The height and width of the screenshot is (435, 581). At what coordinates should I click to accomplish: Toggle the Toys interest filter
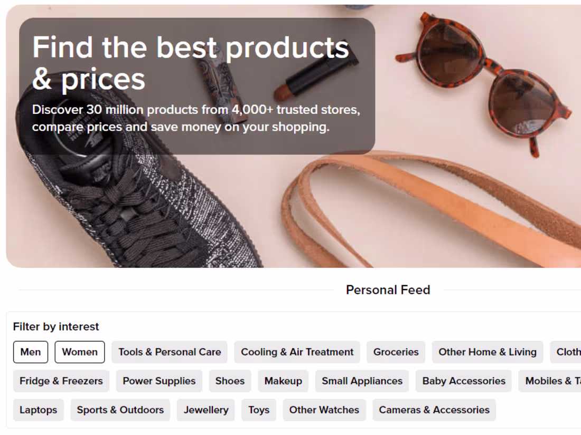pos(258,410)
